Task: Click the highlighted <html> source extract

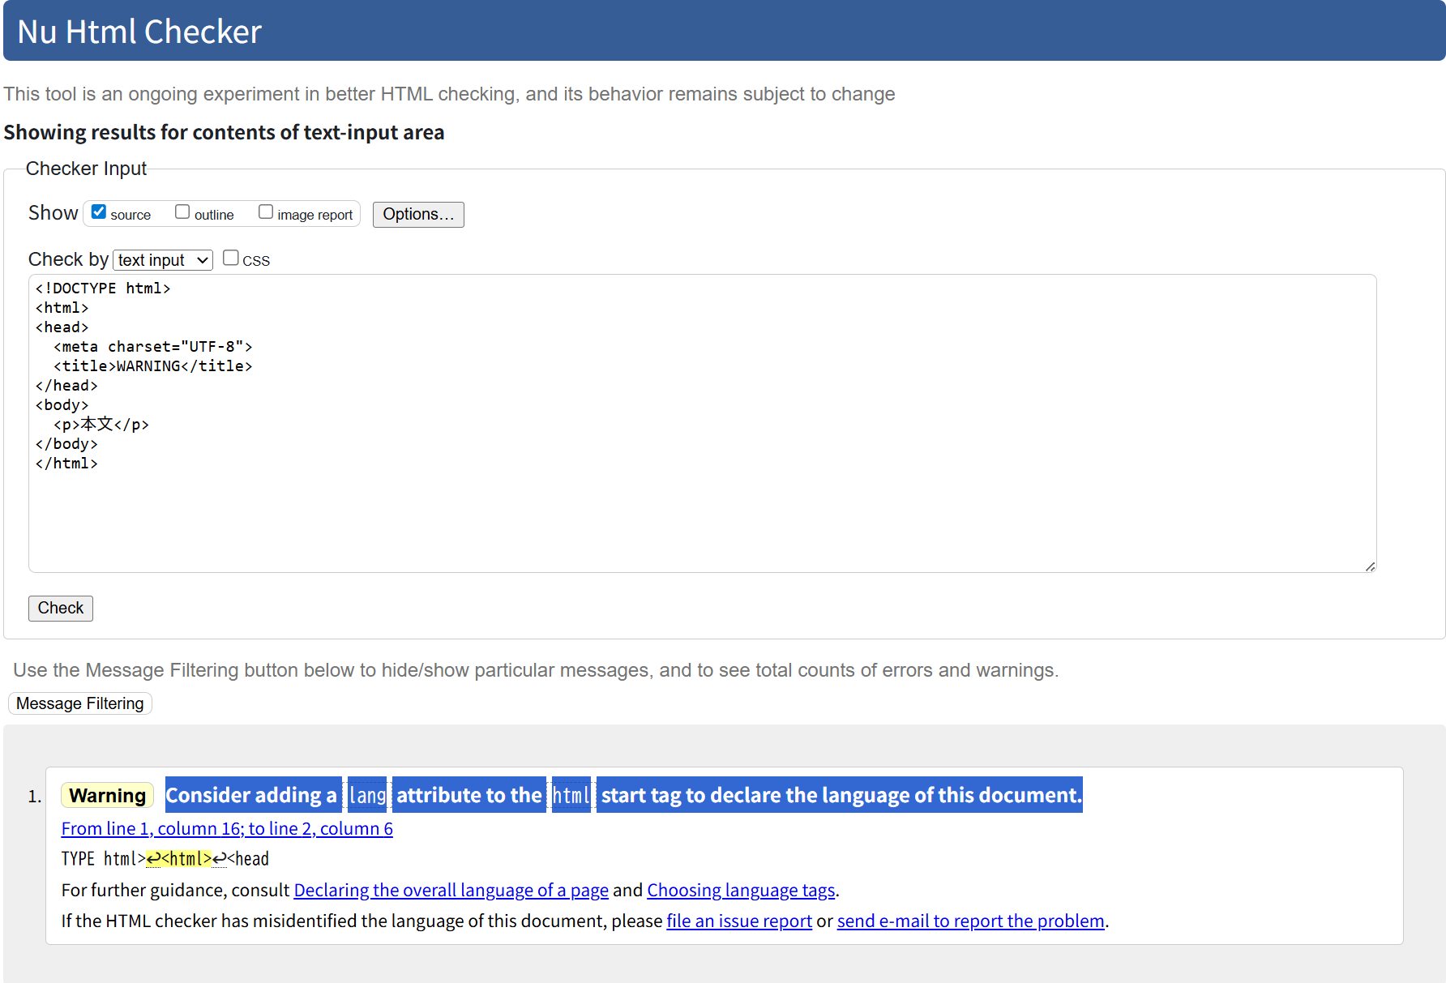Action: click(179, 859)
